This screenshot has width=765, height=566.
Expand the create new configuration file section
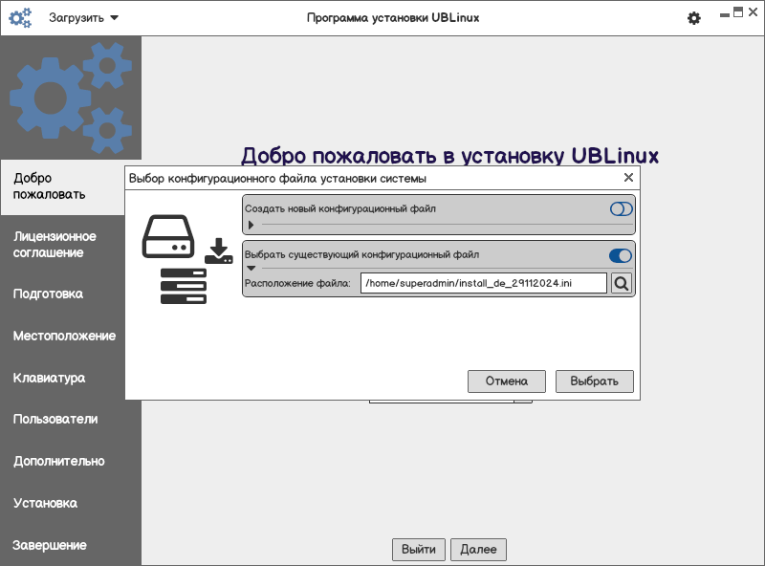(251, 225)
